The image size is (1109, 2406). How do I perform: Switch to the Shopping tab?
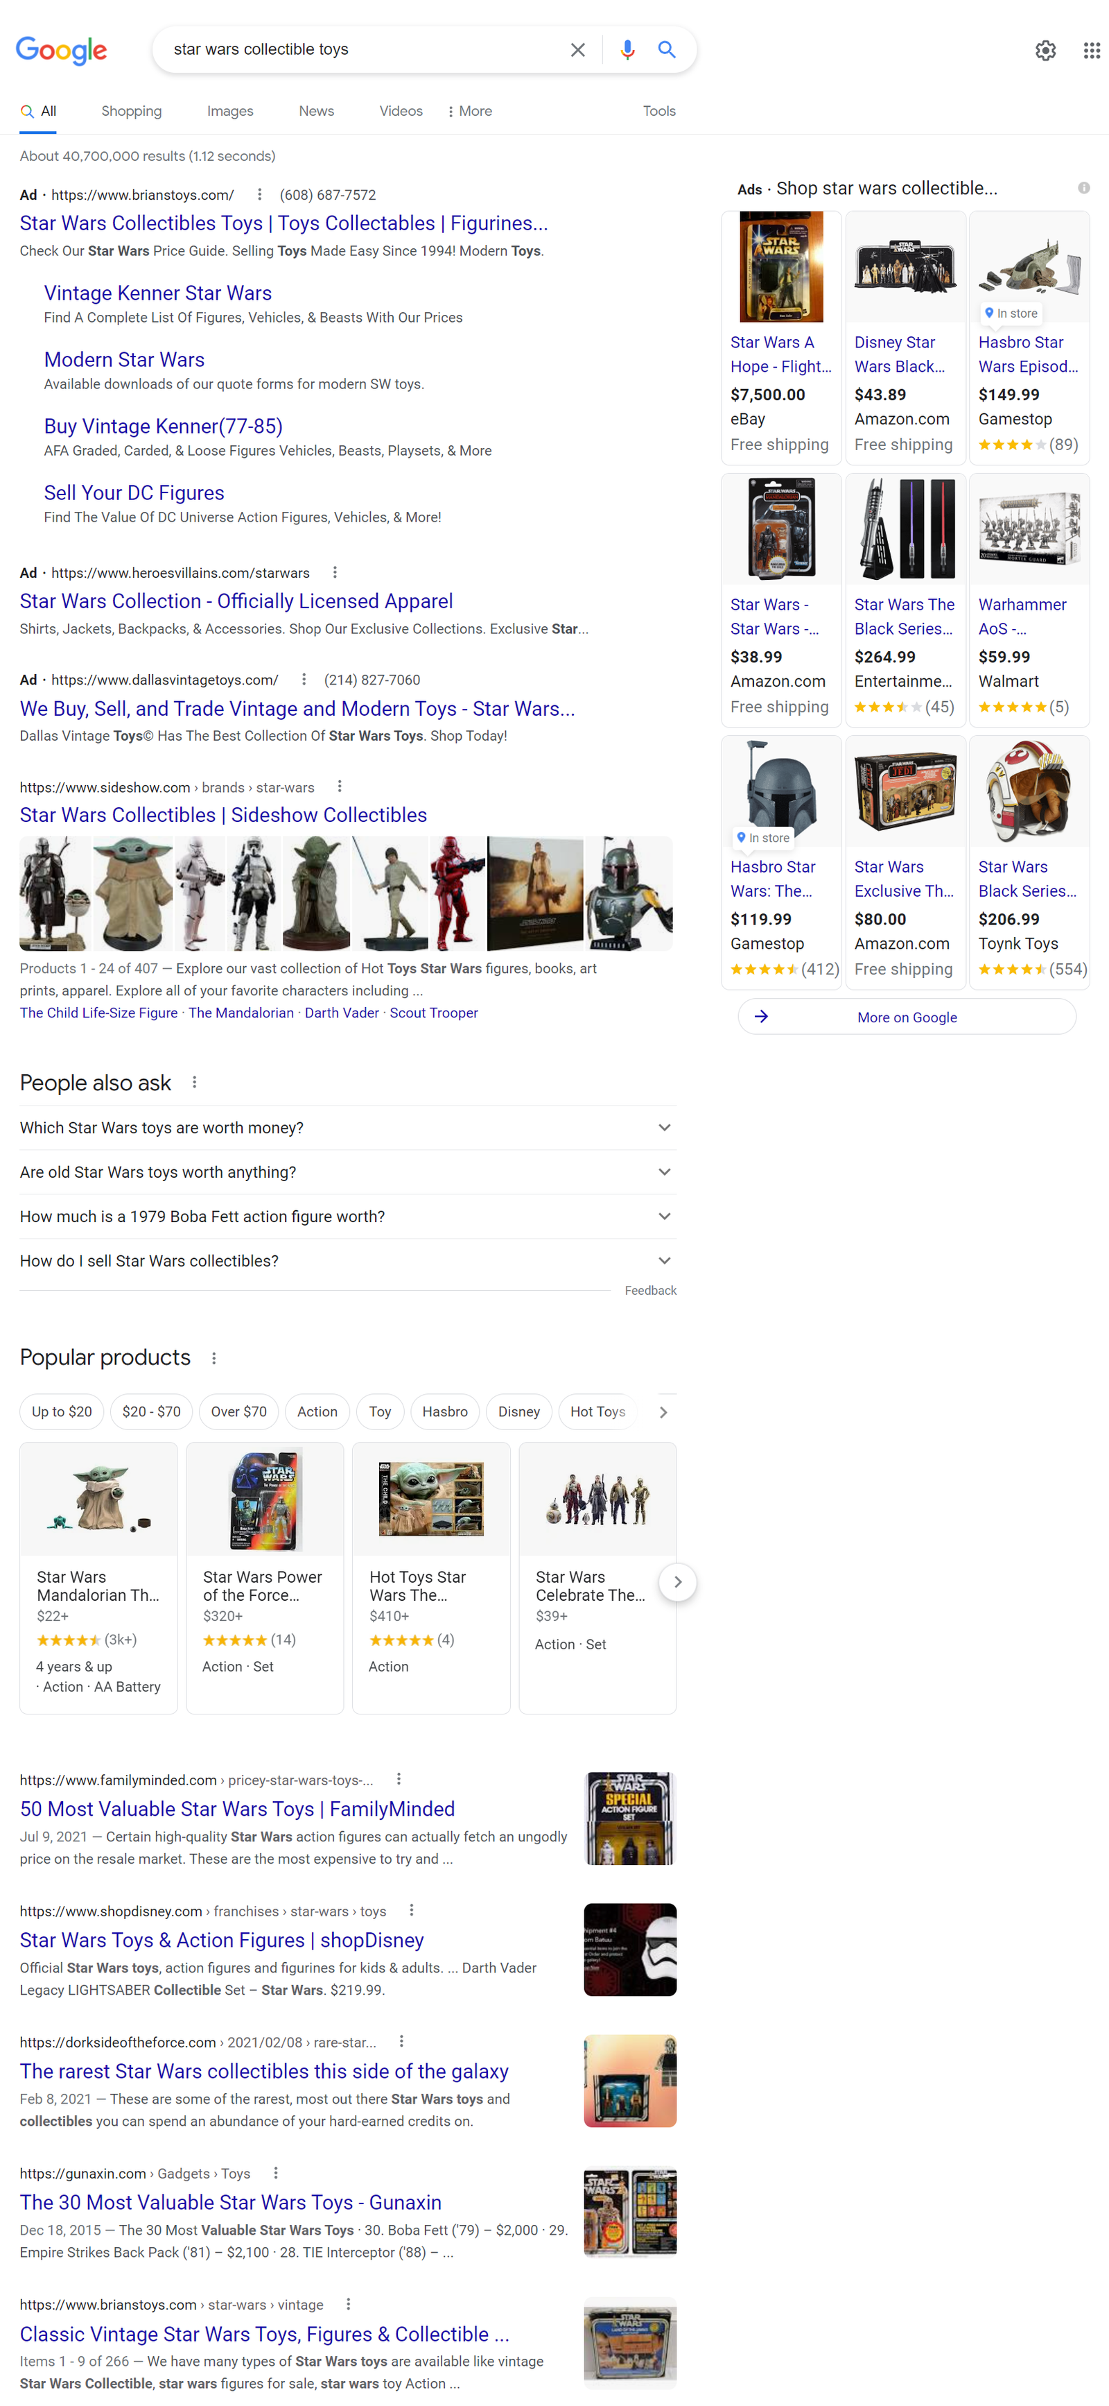pos(132,111)
